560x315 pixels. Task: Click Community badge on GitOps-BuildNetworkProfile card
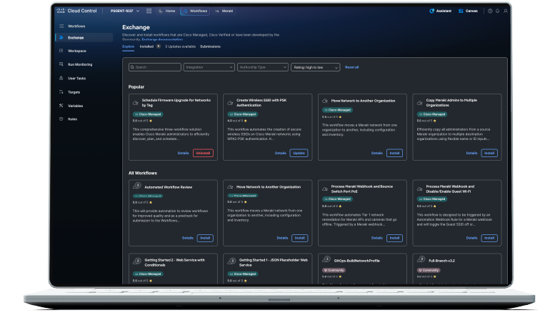(334, 270)
